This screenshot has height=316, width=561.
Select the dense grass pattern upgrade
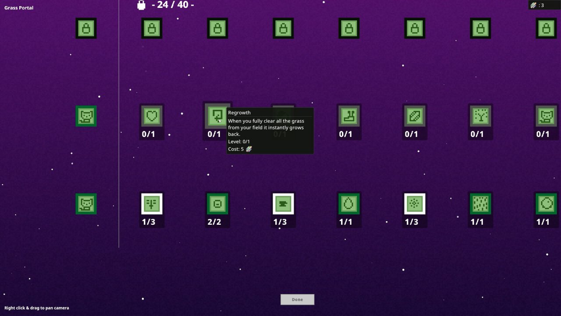[x=480, y=204]
